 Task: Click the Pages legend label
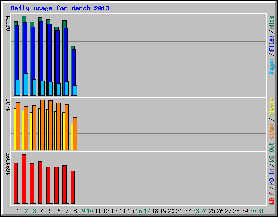pos(271,66)
